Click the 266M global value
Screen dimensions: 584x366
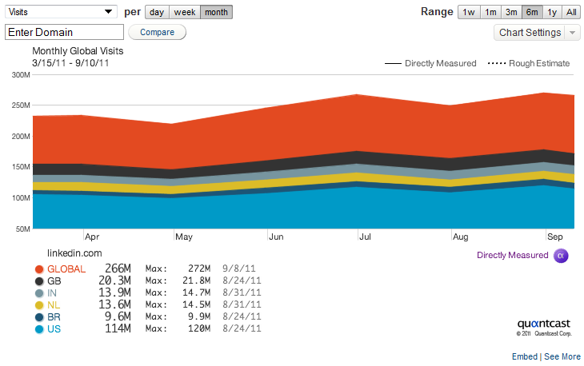118,269
